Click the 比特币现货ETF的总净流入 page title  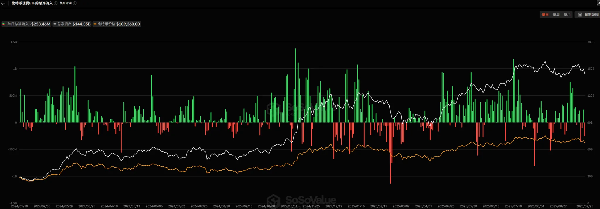coord(32,3)
